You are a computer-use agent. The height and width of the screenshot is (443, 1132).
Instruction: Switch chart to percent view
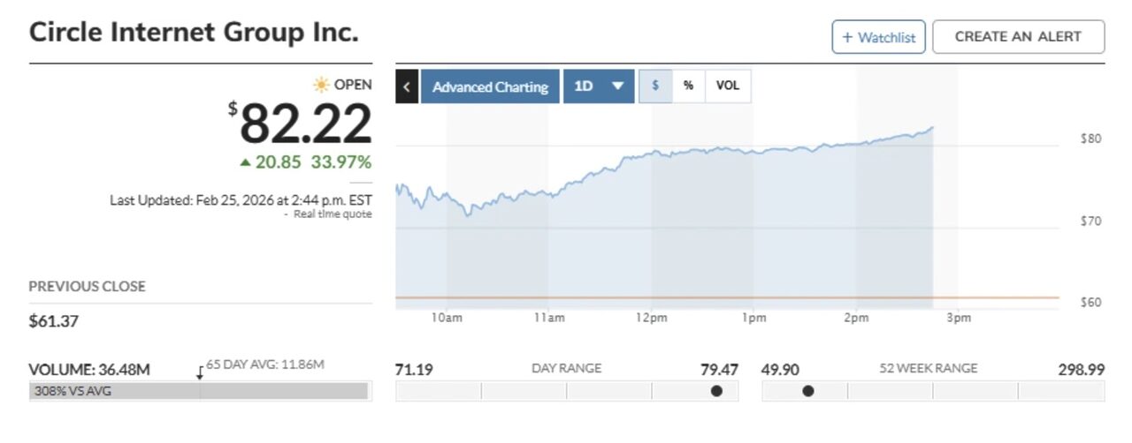688,86
